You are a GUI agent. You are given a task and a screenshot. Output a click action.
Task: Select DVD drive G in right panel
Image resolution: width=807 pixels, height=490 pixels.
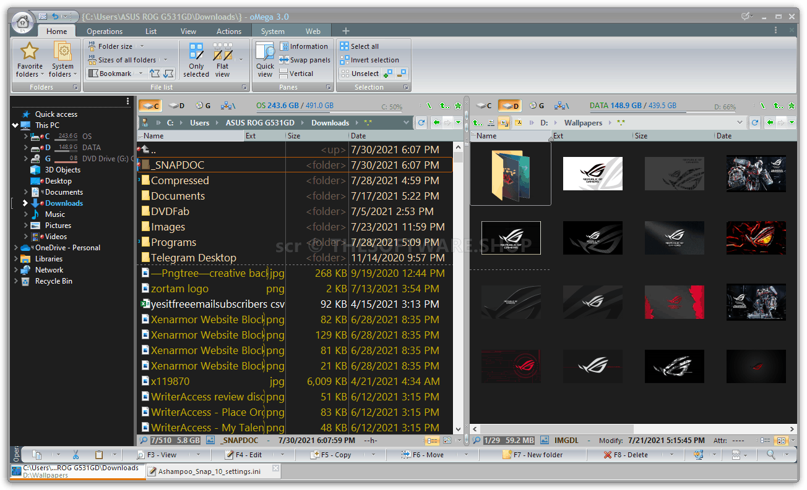tap(536, 106)
